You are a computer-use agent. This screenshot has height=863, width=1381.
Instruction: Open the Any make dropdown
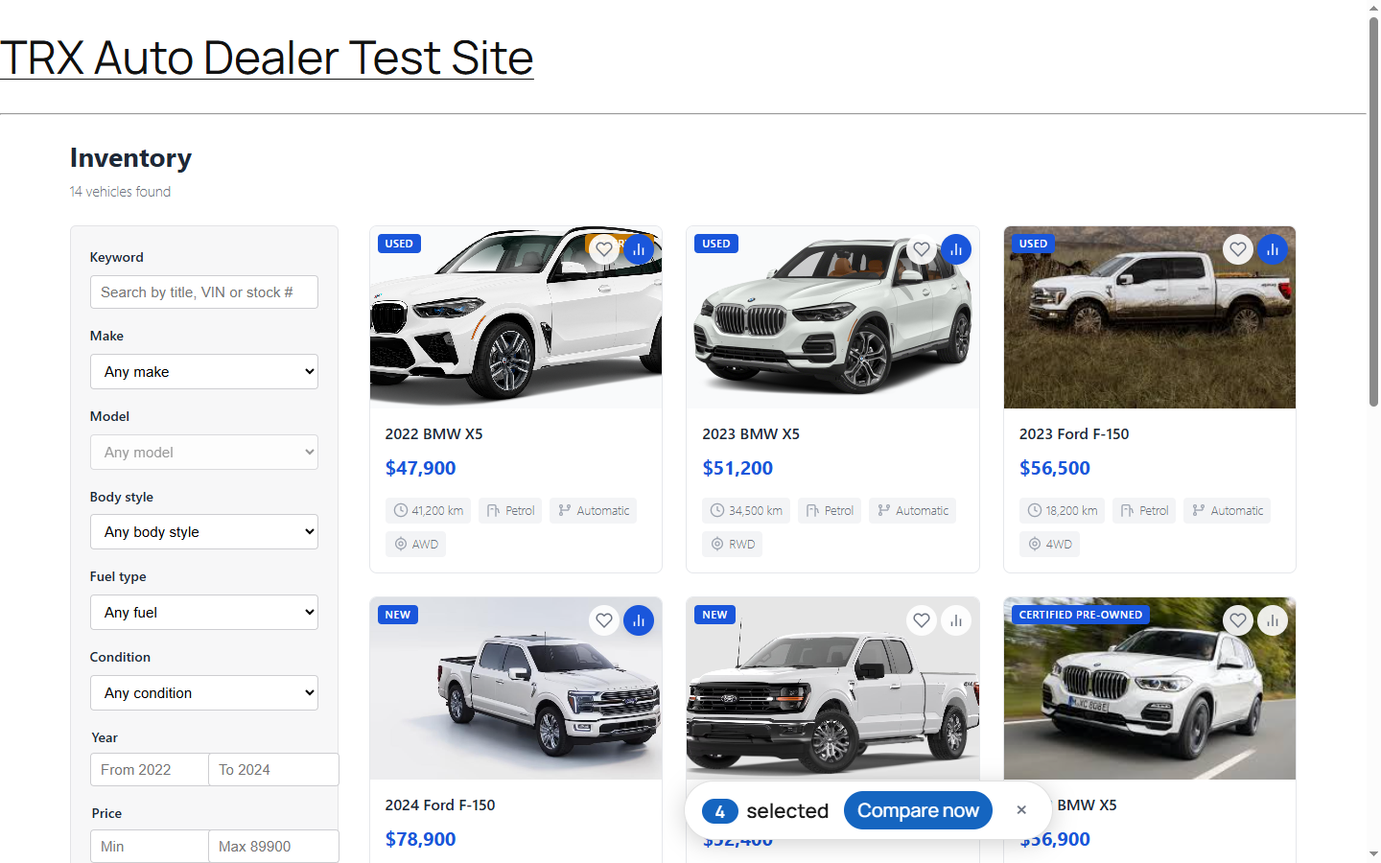click(x=204, y=372)
